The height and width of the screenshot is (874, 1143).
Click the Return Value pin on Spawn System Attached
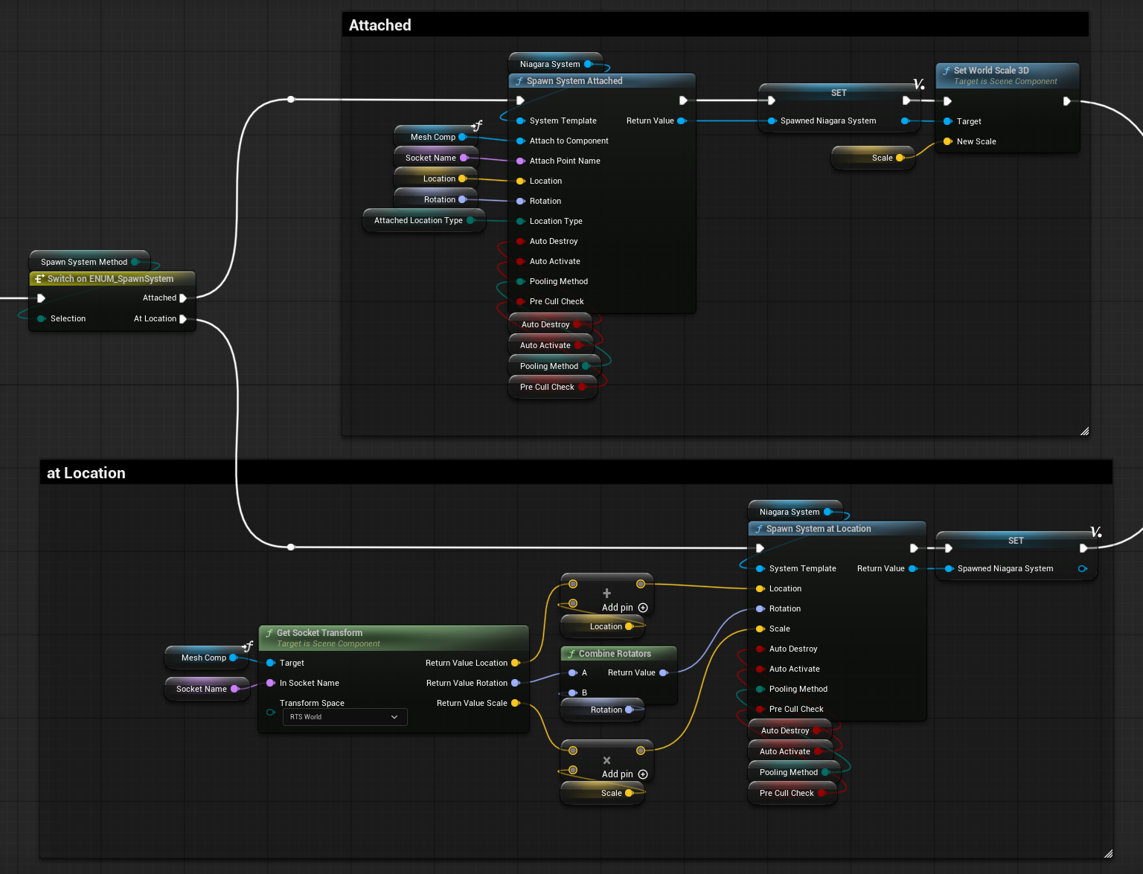pyautogui.click(x=681, y=121)
